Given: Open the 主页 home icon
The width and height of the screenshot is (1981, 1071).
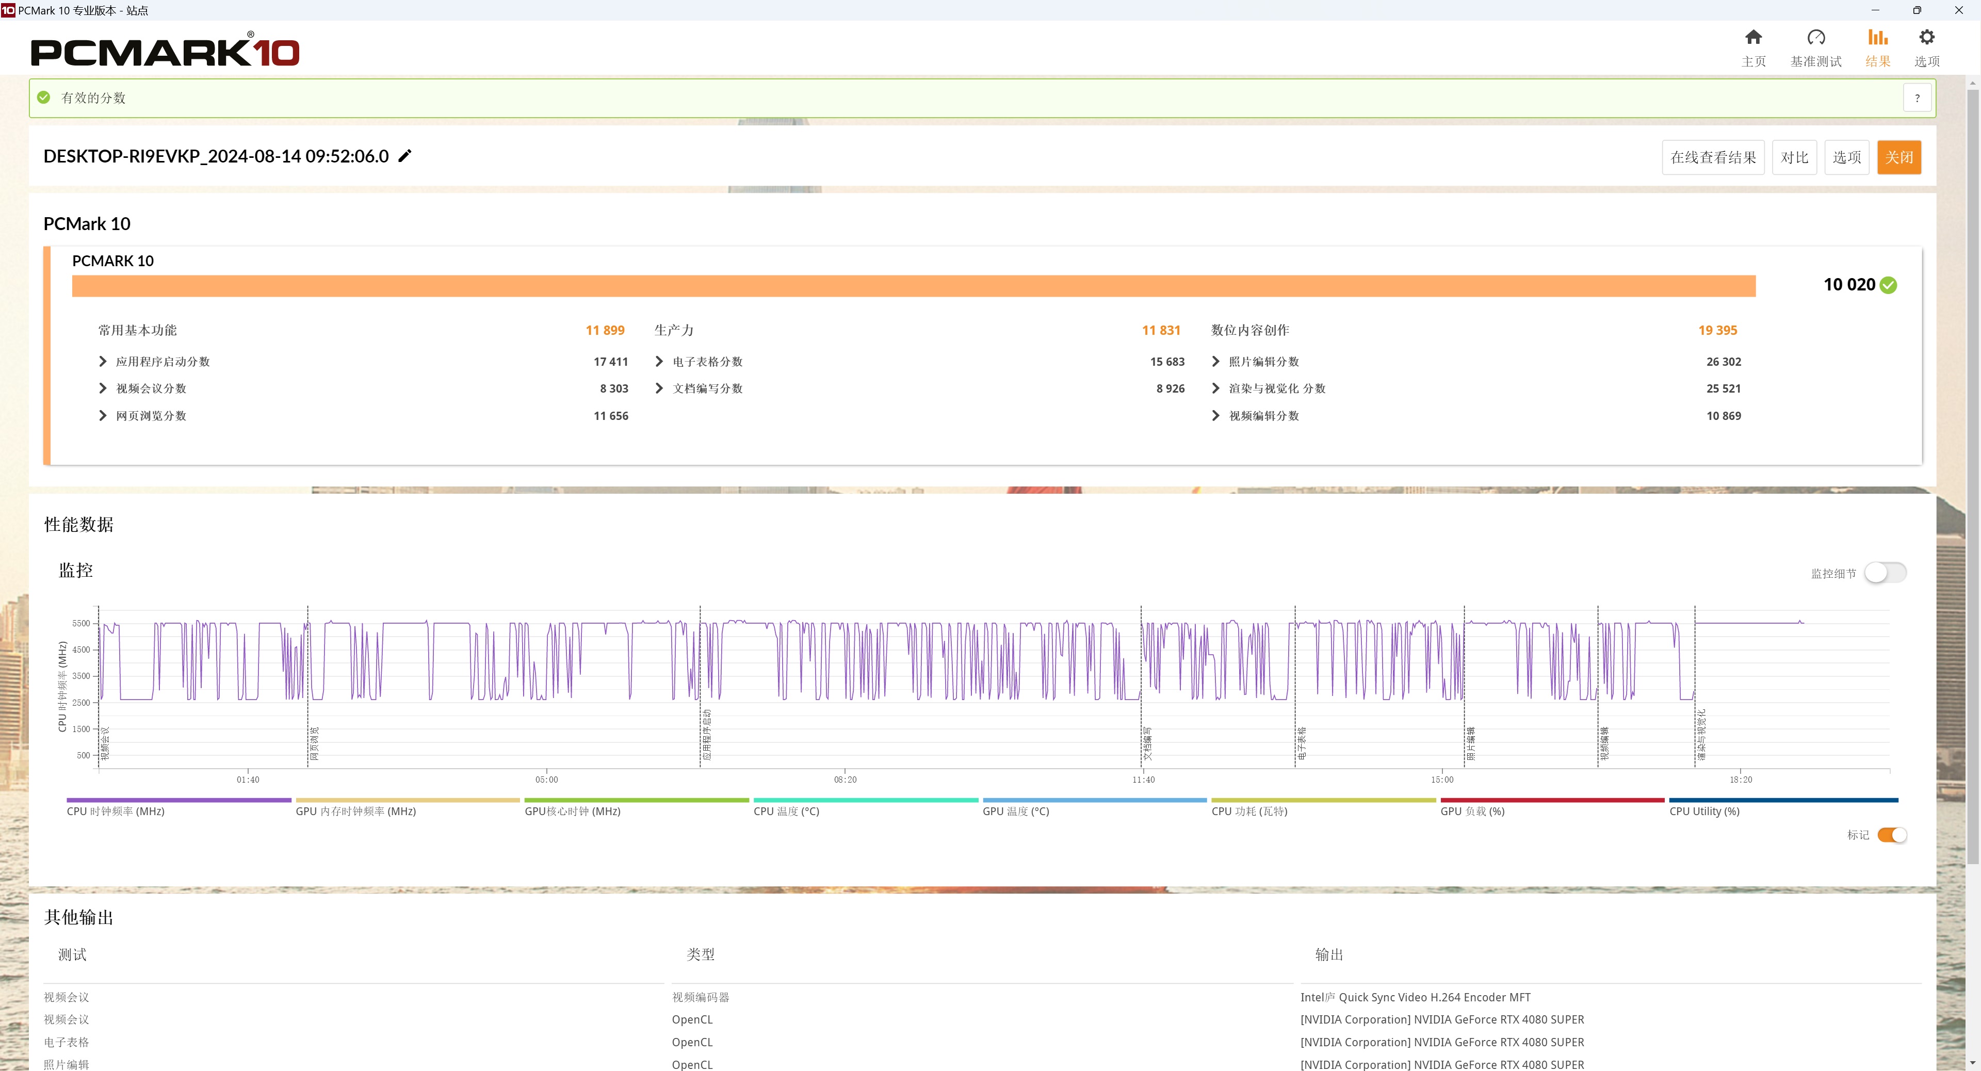Looking at the screenshot, I should (1753, 37).
